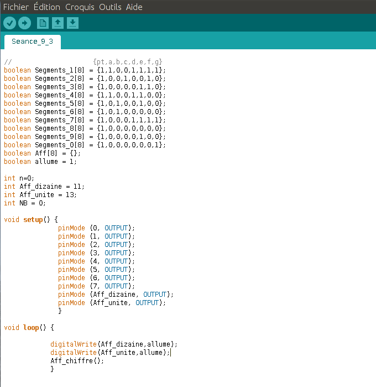Image resolution: width=376 pixels, height=387 pixels.
Task: Create a new sketch with the New icon
Action: pyautogui.click(x=43, y=23)
